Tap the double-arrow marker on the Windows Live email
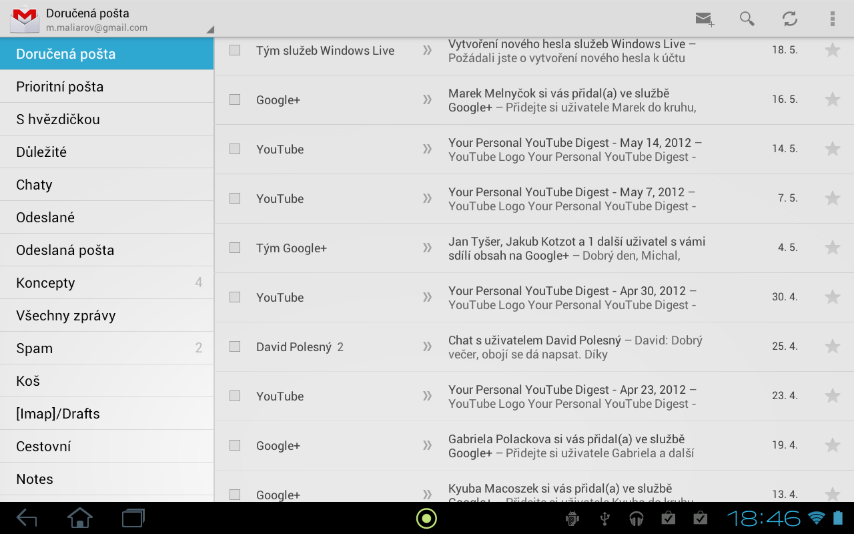Screen dimensions: 854x534 pos(426,50)
